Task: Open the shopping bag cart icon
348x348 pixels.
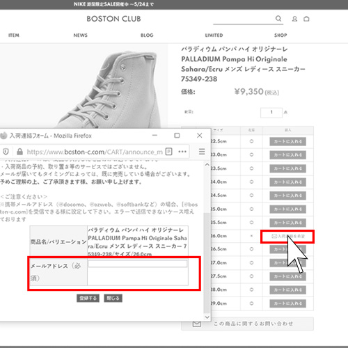Action: (306, 19)
